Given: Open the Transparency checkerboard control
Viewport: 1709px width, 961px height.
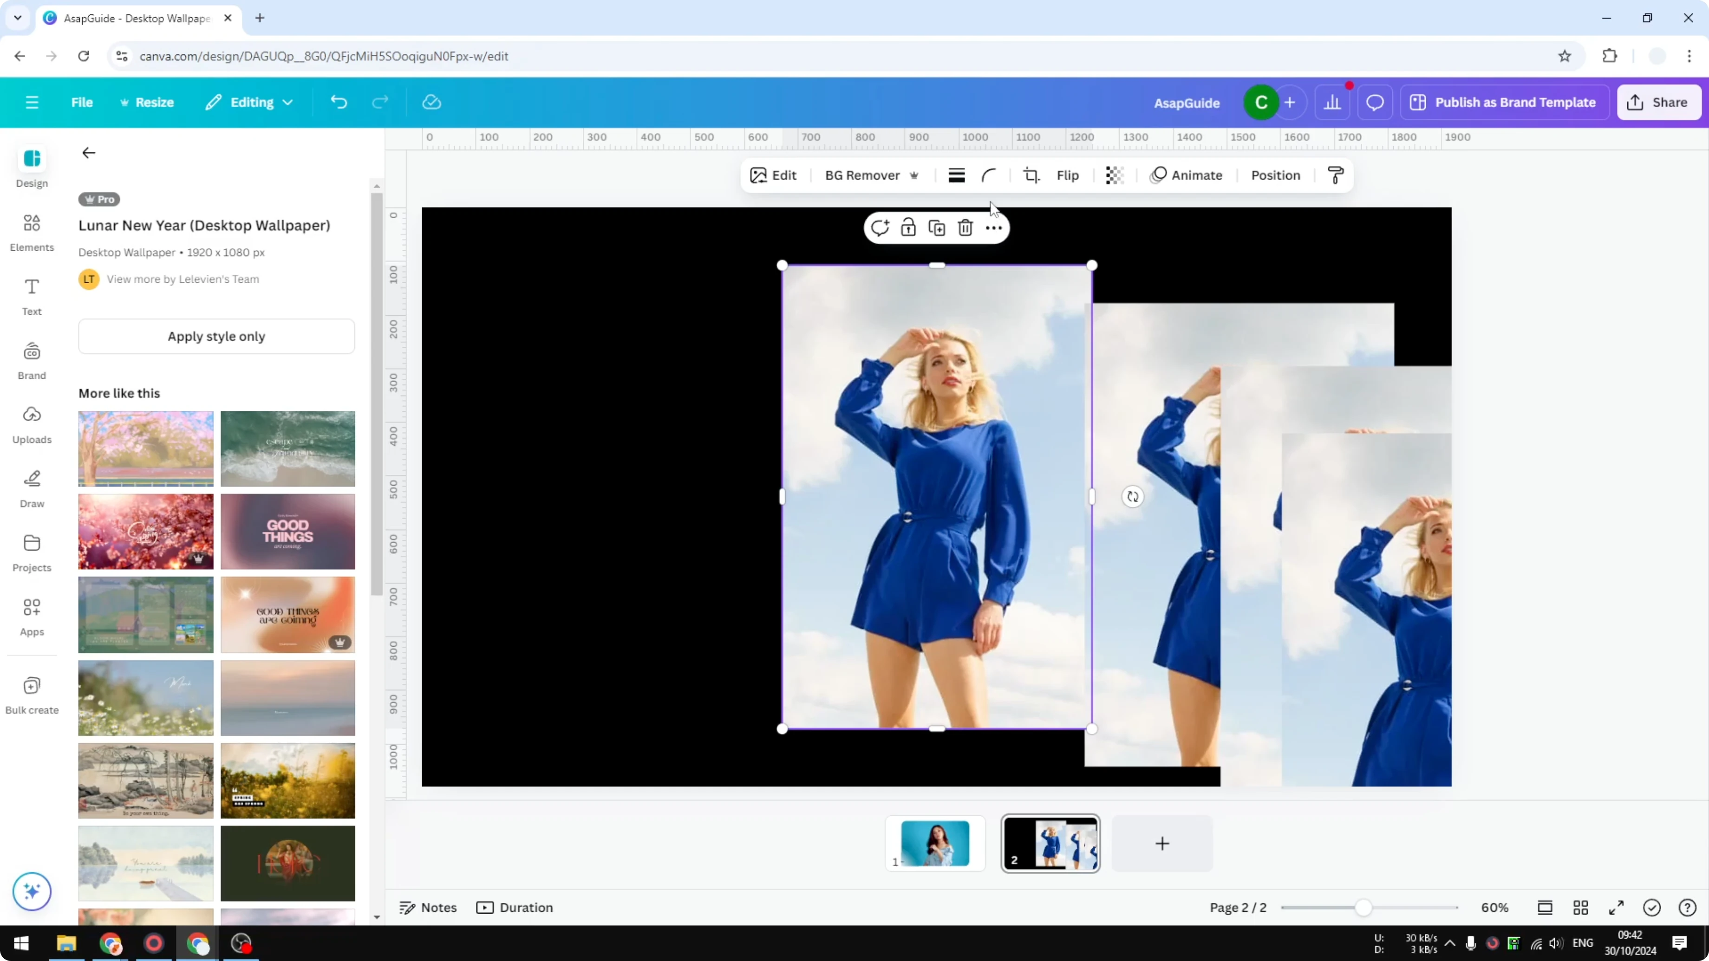Looking at the screenshot, I should tap(1114, 175).
